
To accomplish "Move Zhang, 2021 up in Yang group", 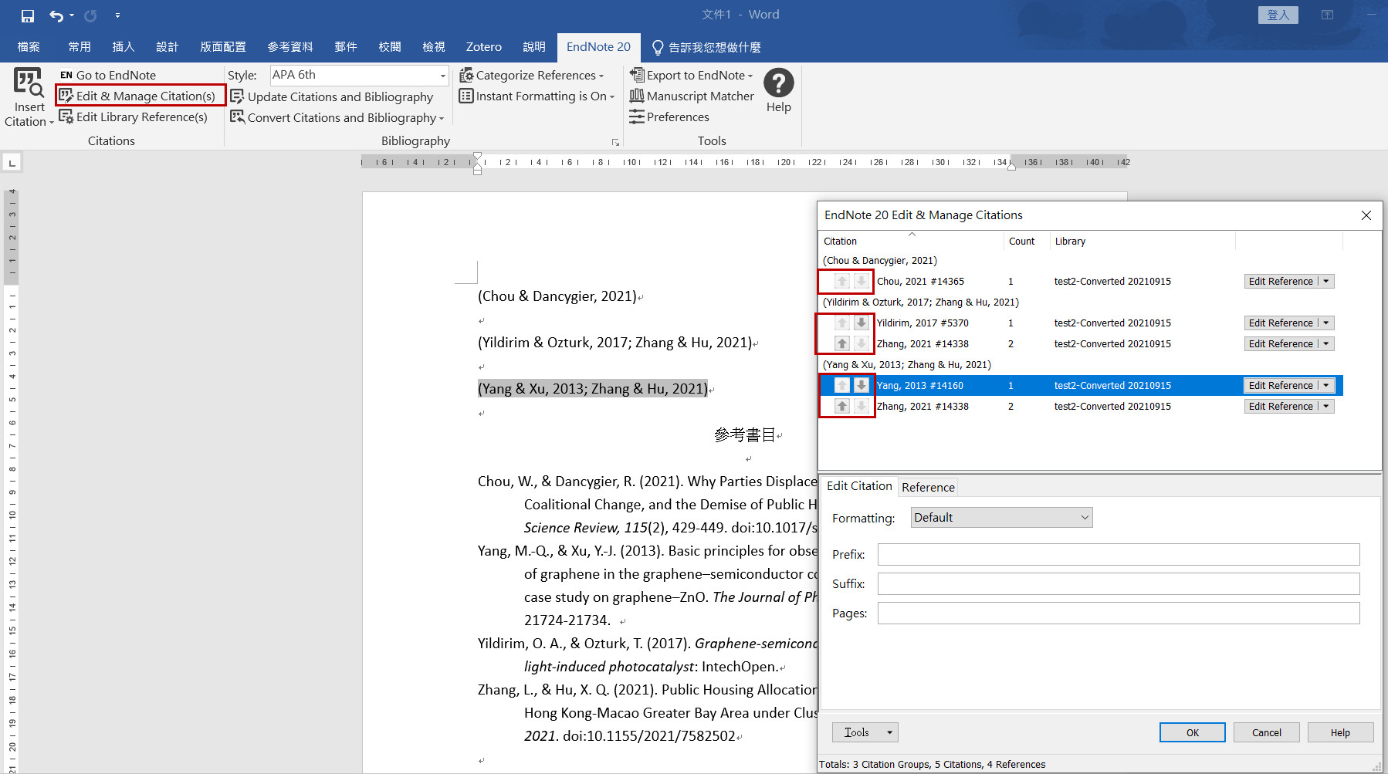I will point(842,406).
